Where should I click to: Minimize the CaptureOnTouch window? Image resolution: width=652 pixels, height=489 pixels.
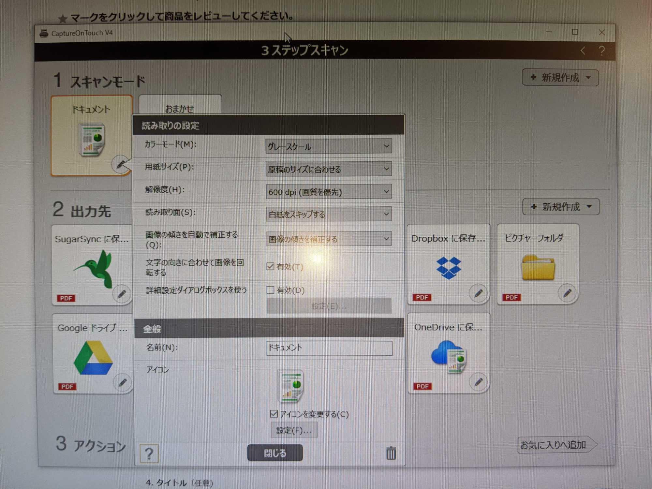pos(549,32)
